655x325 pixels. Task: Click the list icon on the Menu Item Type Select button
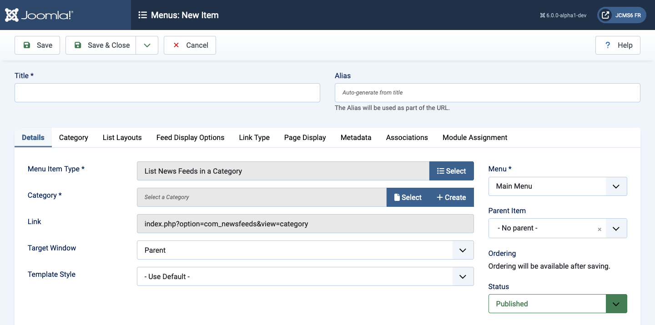[440, 170]
